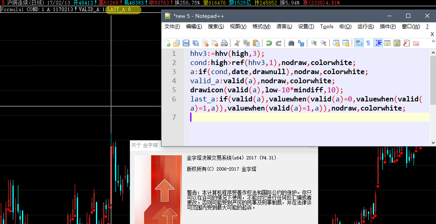Toggle Show all characters pilcrow button
The width and height of the screenshot is (436, 224).
[368, 43]
